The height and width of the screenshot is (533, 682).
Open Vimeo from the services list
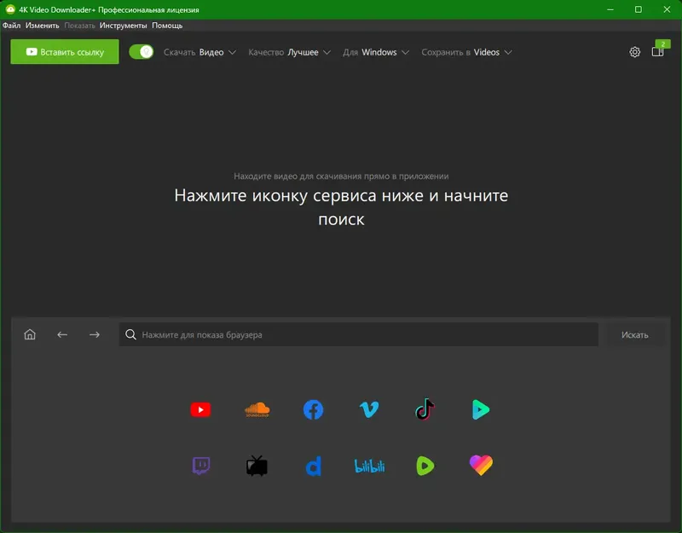[x=368, y=409]
